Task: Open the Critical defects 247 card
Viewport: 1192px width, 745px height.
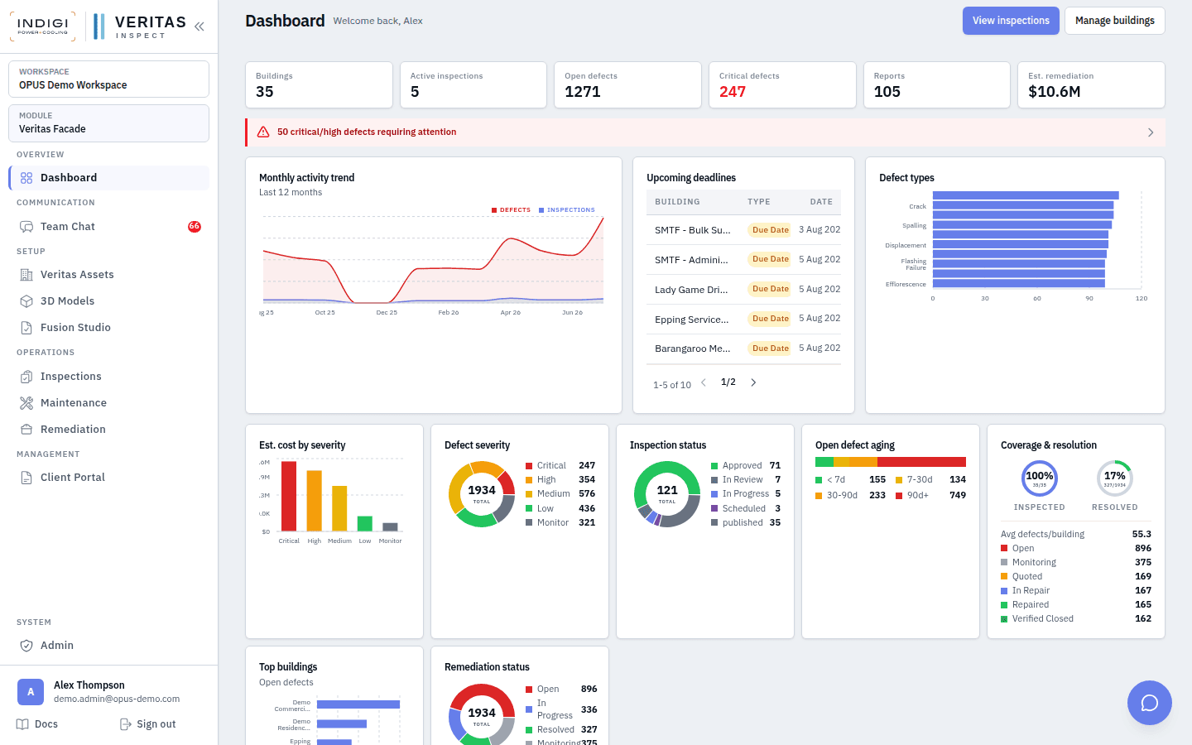Action: point(782,85)
